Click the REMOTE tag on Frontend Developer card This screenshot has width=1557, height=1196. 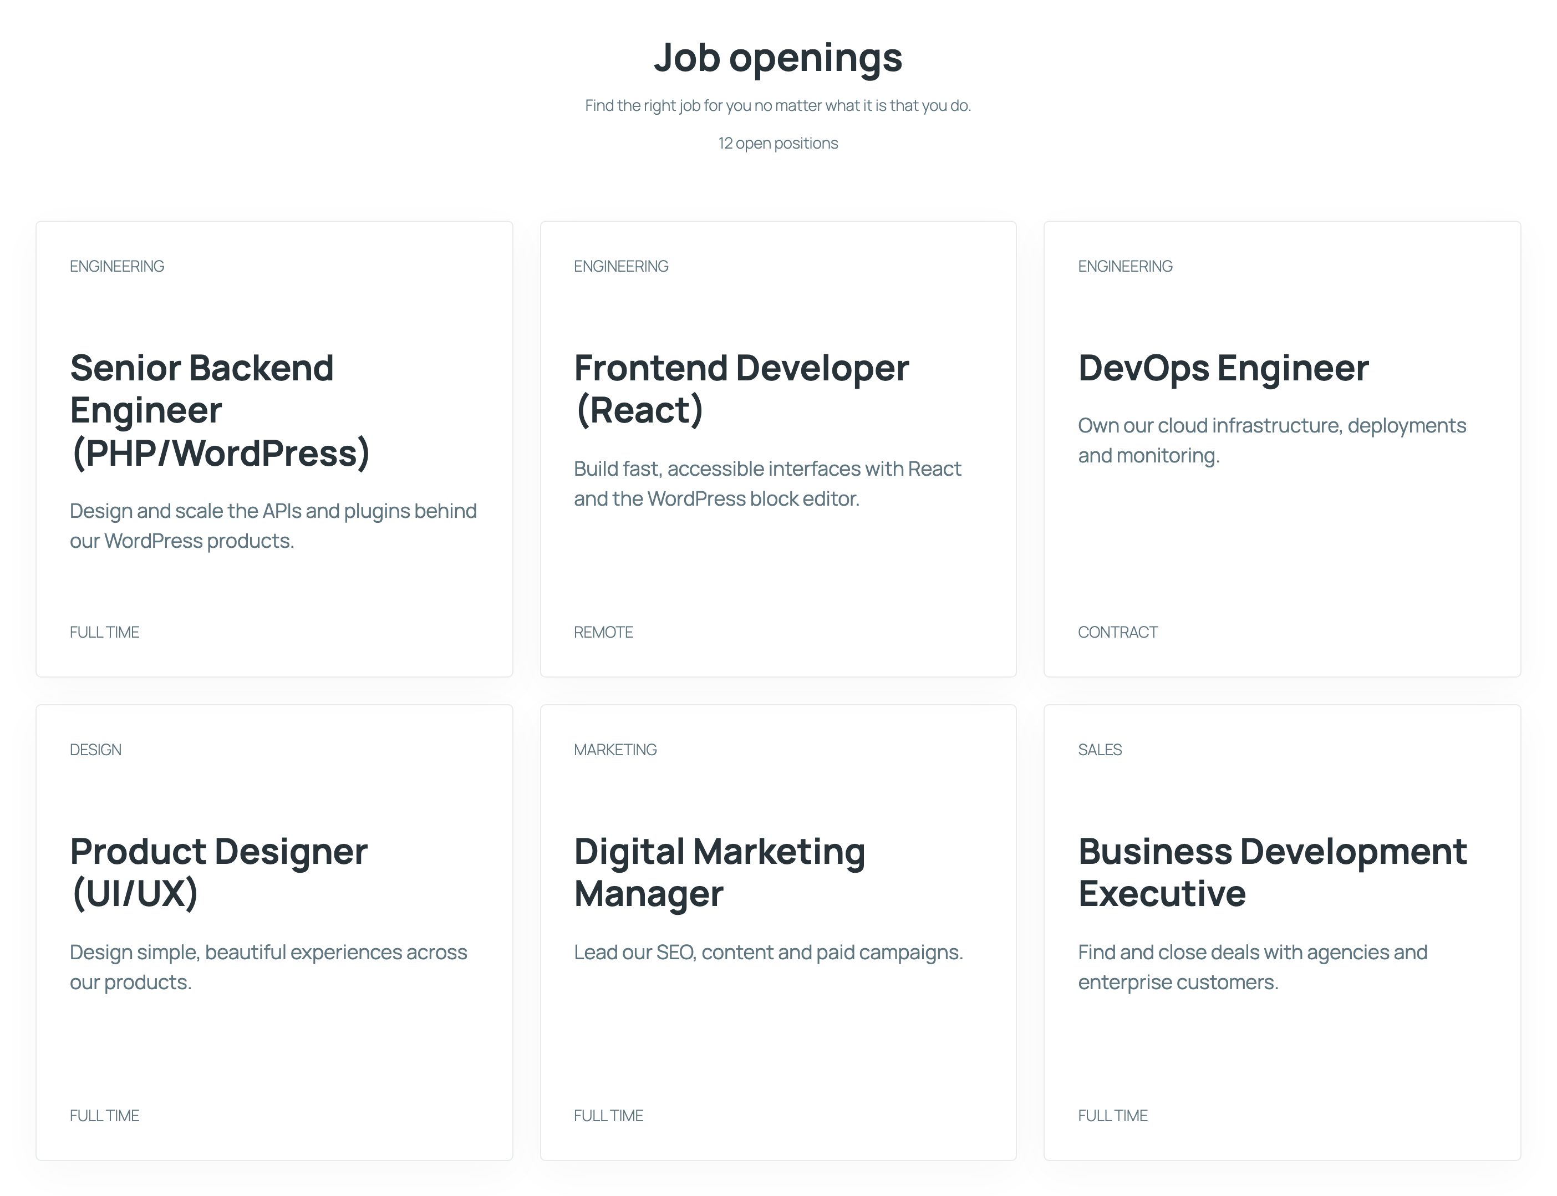click(603, 632)
